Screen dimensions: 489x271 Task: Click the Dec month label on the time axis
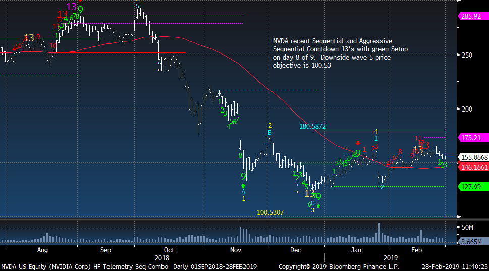296,250
